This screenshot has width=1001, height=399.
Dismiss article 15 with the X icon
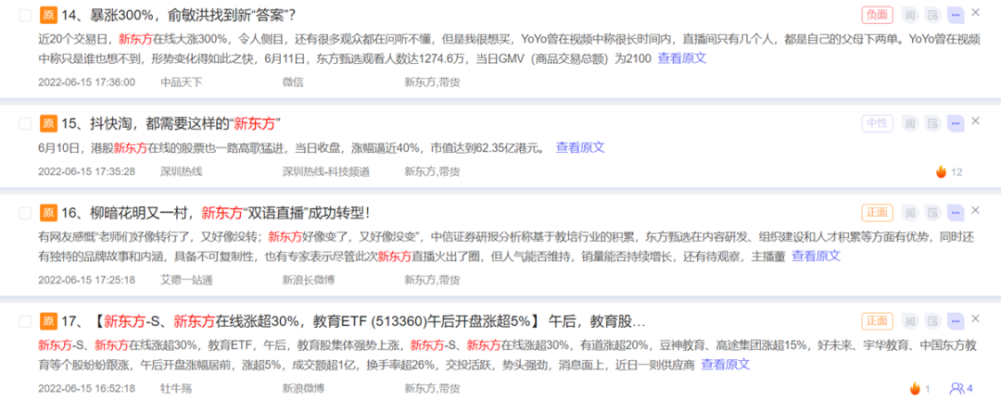(975, 121)
